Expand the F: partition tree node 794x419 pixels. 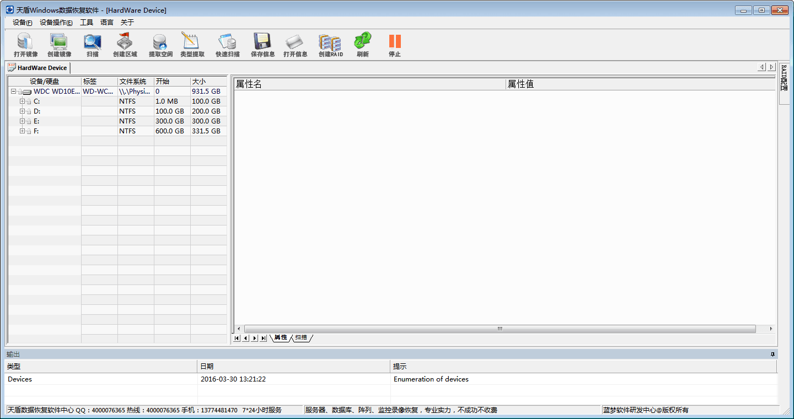tap(22, 131)
